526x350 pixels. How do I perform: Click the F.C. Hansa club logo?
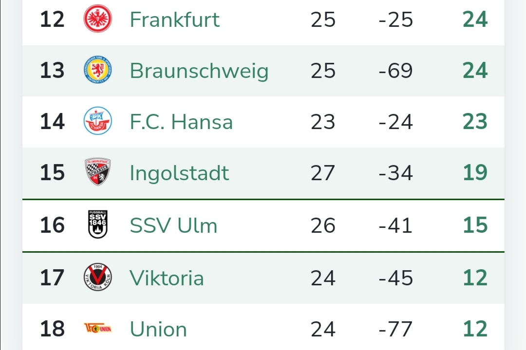tap(98, 121)
